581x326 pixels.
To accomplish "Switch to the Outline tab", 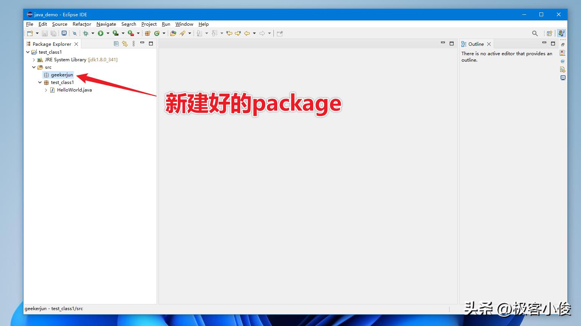I will click(x=475, y=43).
